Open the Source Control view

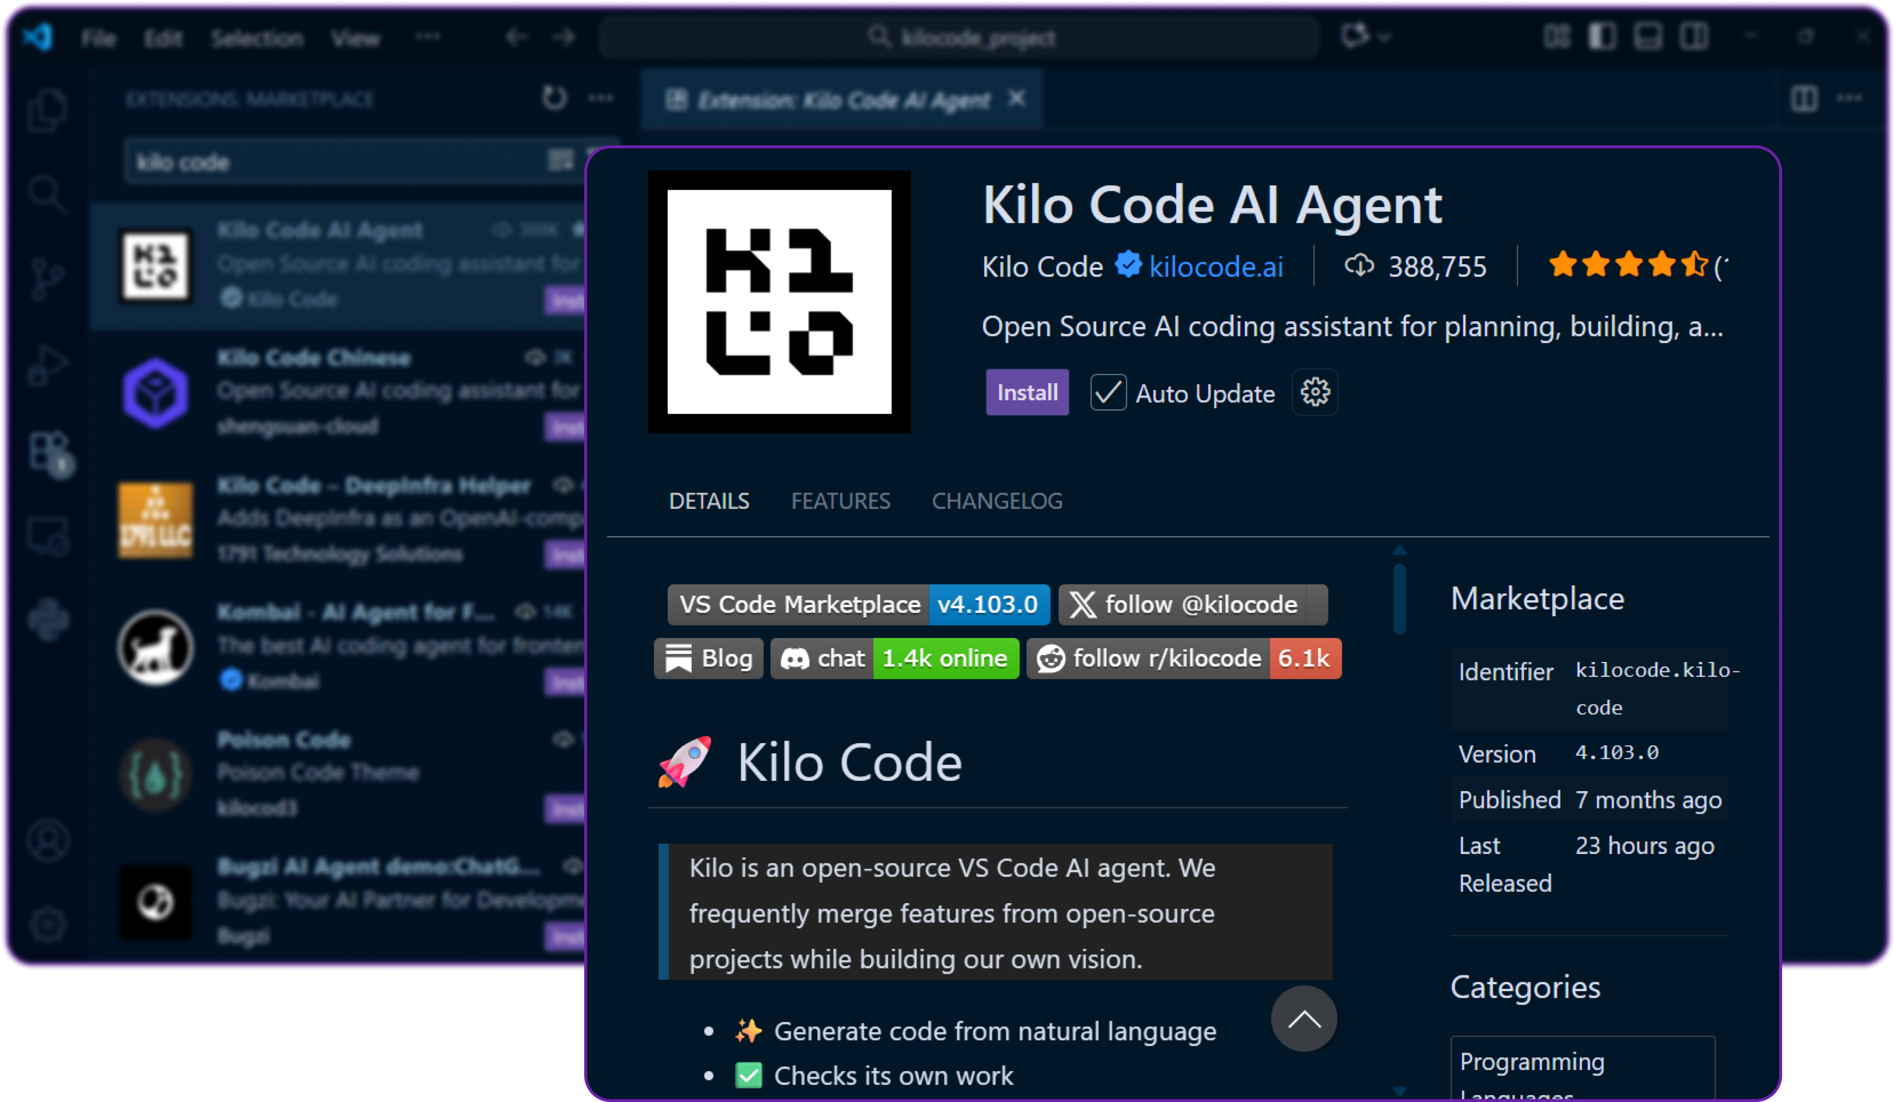click(48, 279)
